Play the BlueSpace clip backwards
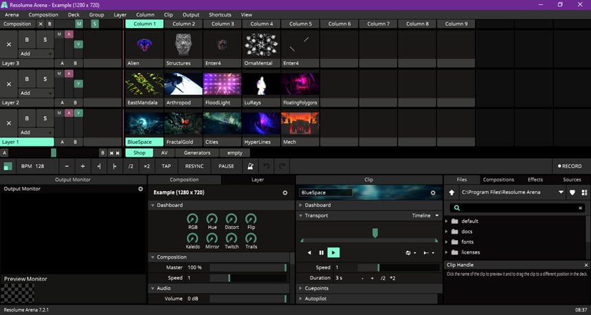 (309, 252)
